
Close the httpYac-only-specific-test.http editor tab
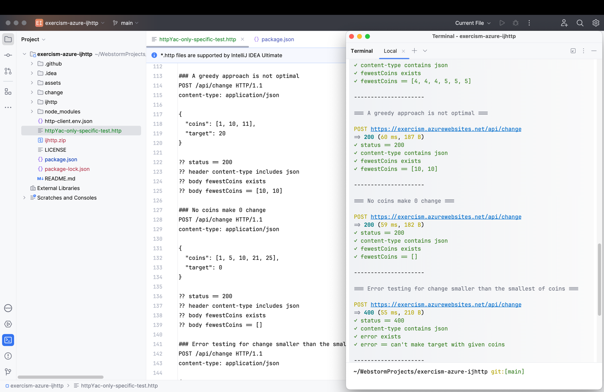pyautogui.click(x=242, y=39)
